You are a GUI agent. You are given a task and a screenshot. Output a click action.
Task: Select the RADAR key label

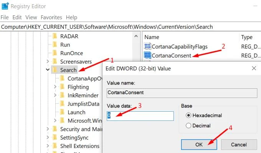[x=69, y=36]
